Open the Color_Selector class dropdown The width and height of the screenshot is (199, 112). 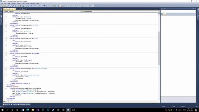42,12
